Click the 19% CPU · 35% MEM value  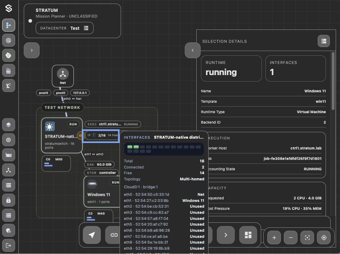[302, 209]
